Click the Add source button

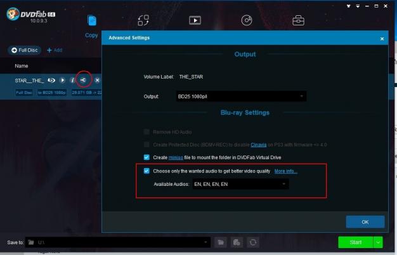point(55,50)
